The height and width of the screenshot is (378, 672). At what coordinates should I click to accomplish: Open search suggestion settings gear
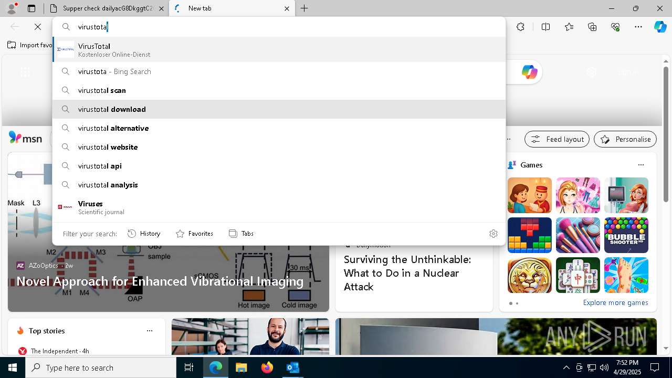pos(493,234)
